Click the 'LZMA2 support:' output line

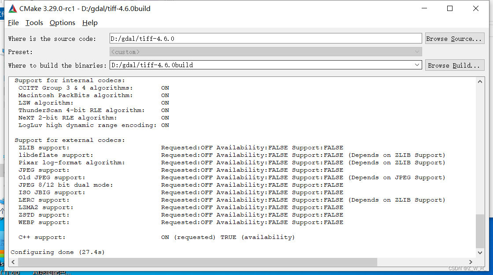[x=181, y=207]
